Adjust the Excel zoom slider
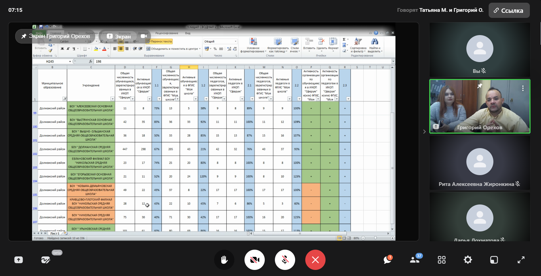 click(375, 238)
